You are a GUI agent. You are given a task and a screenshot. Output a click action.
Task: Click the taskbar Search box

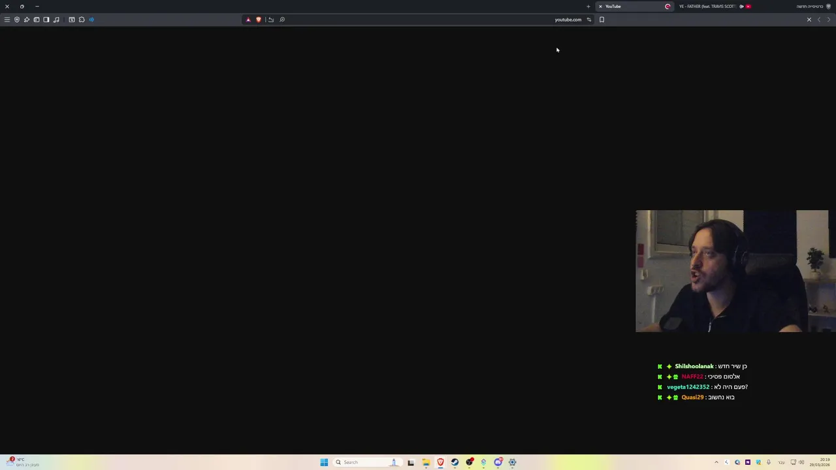coord(367,462)
